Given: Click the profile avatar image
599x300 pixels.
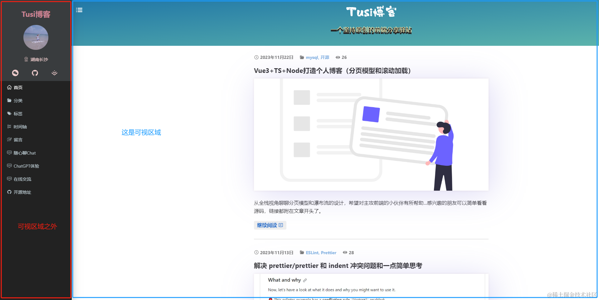Looking at the screenshot, I should 36,37.
